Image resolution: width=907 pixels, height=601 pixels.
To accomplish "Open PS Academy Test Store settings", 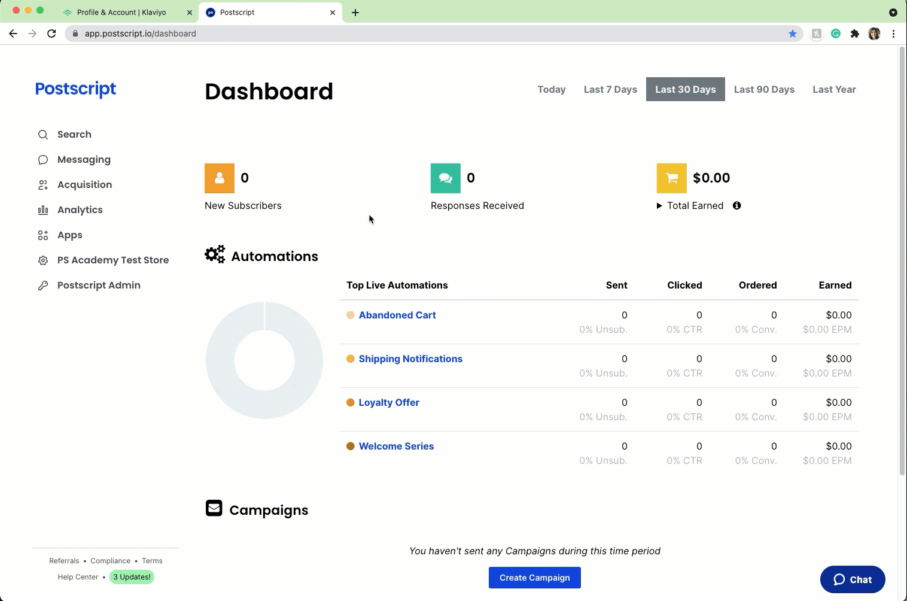I will pos(113,260).
